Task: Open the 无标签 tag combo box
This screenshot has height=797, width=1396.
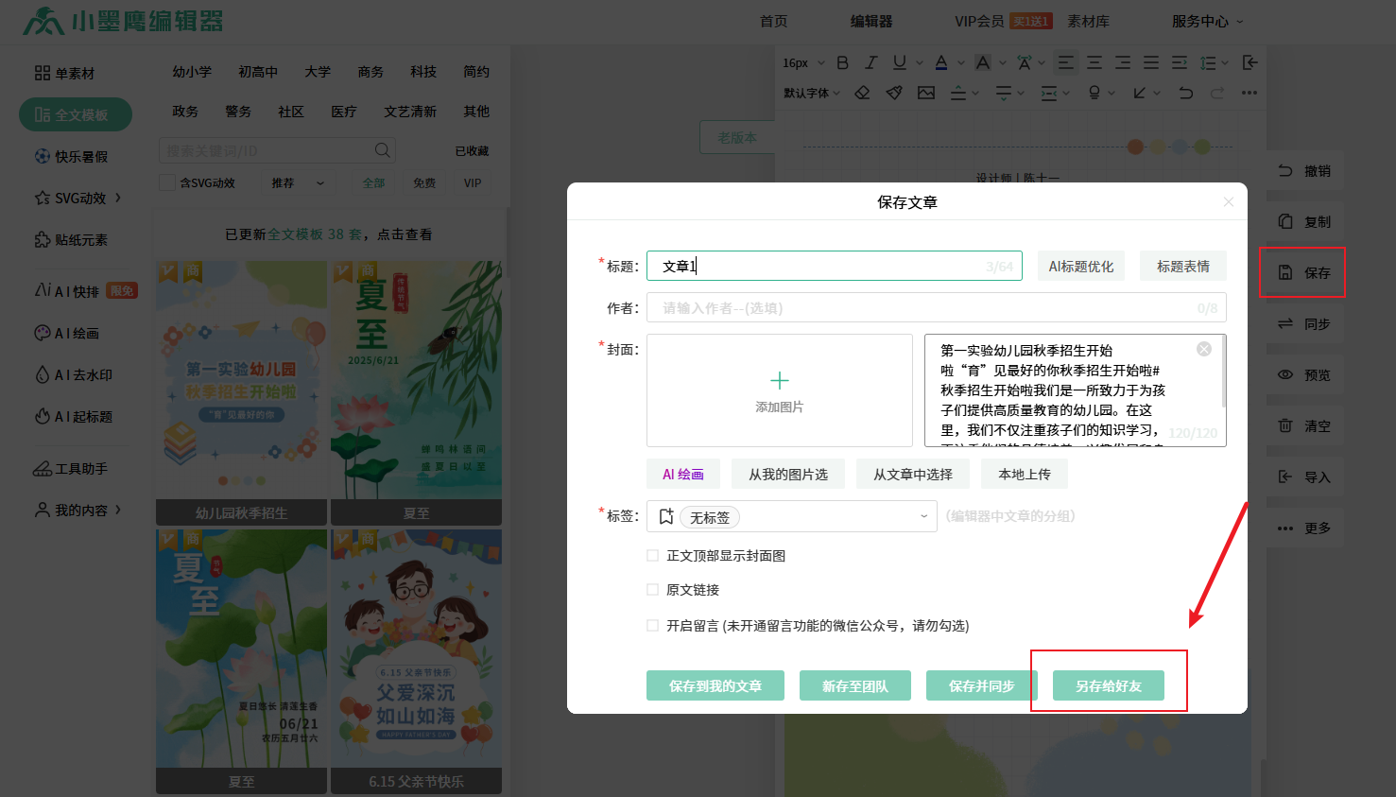Action: [792, 516]
